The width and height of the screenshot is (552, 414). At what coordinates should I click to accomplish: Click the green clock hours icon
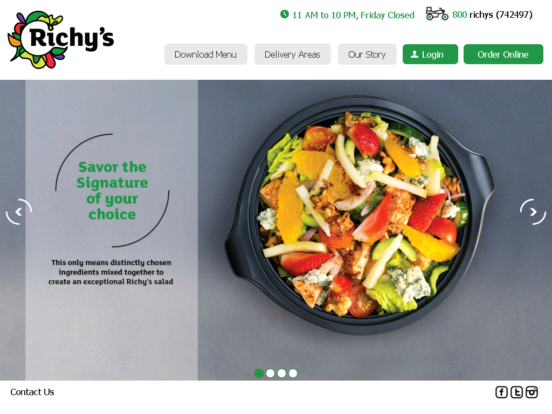(x=285, y=14)
